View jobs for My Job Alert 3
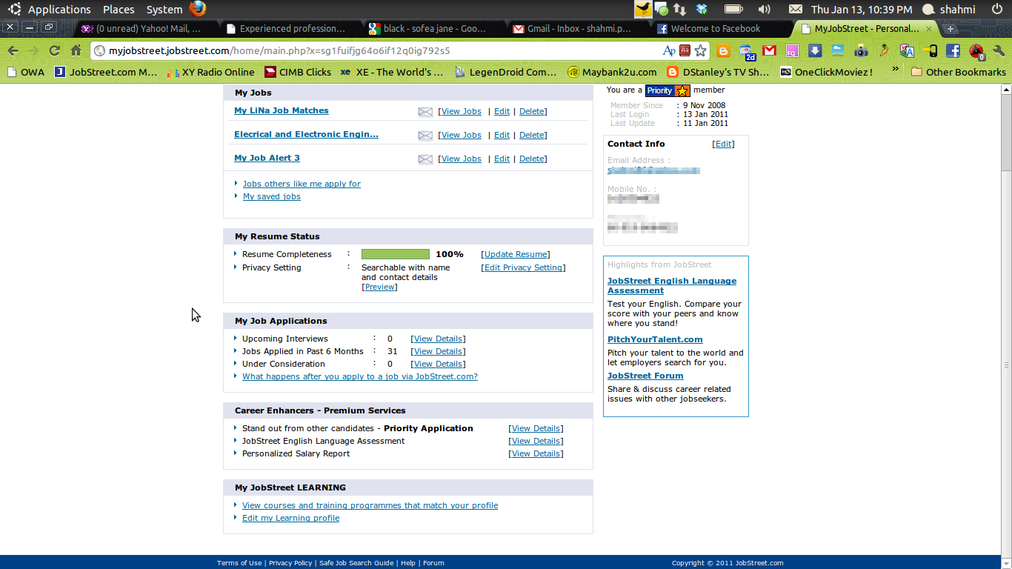 click(462, 159)
